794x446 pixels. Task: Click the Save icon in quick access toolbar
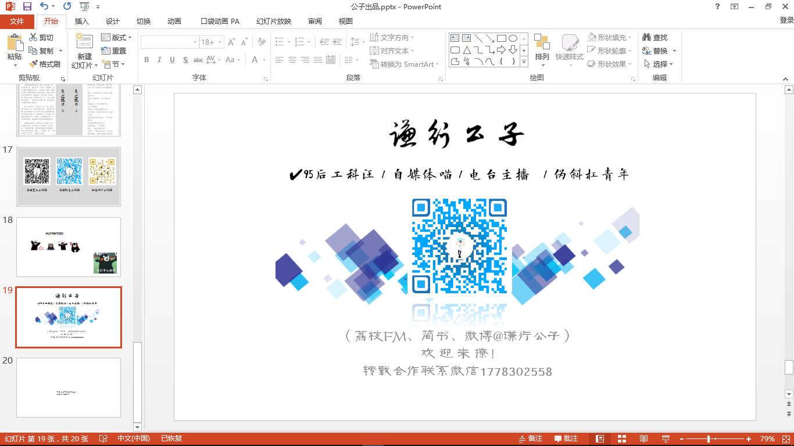click(x=27, y=6)
